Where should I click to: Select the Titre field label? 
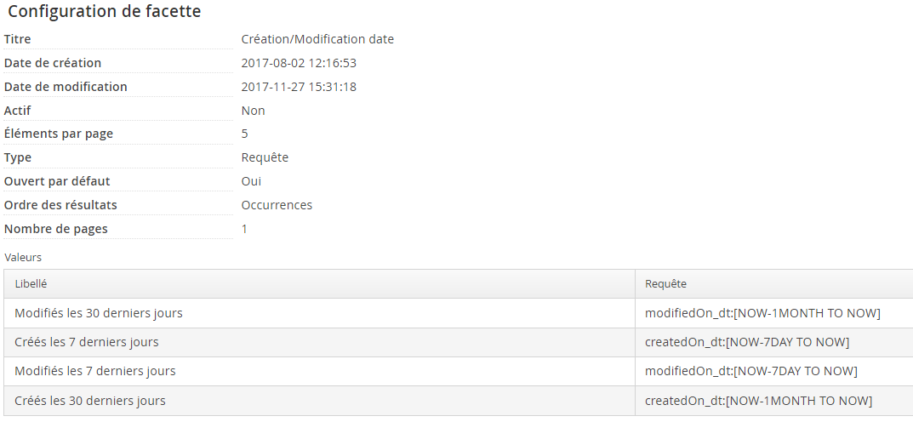point(18,39)
